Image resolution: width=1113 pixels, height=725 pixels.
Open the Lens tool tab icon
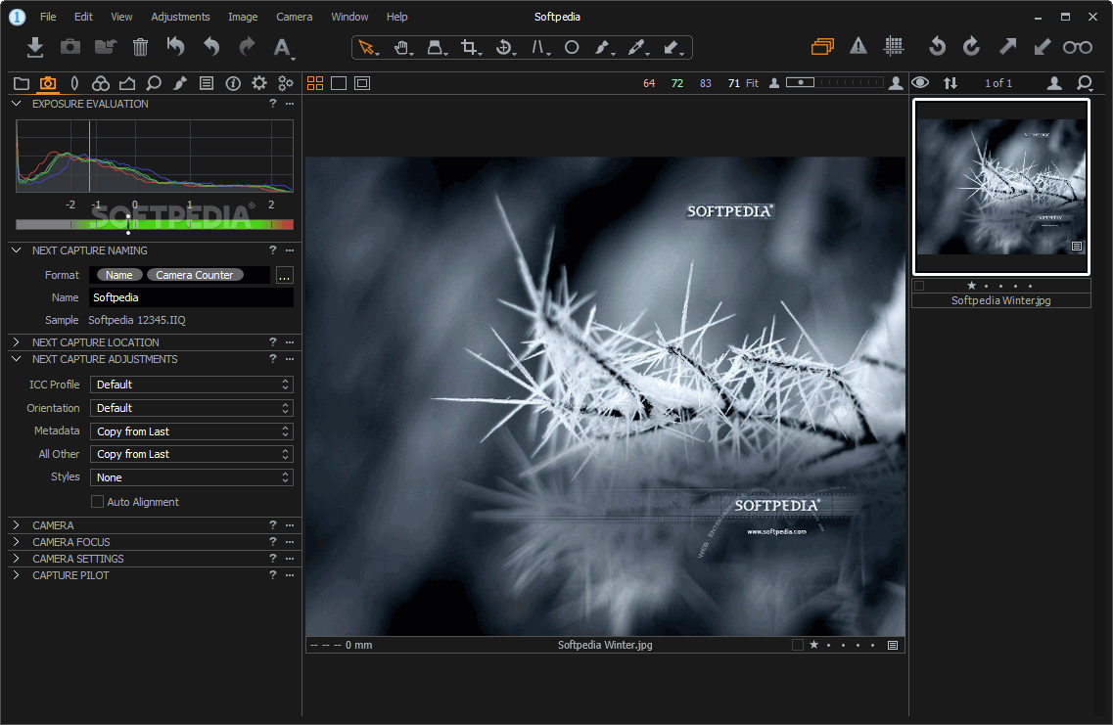(x=74, y=83)
